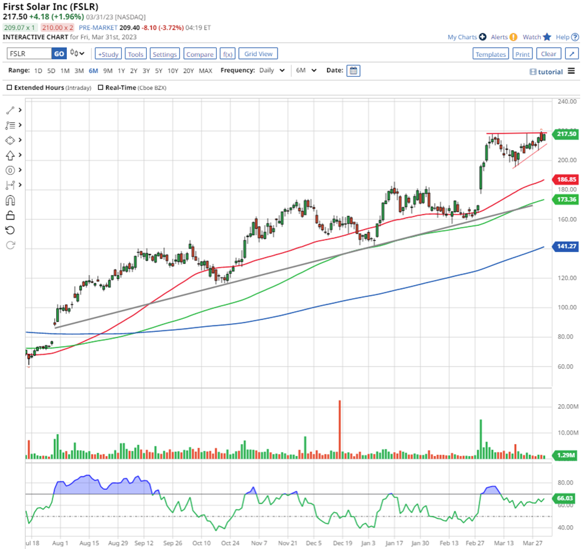This screenshot has height=549, width=582.
Task: Open the Fibonacci circle tool icon
Action: coord(10,170)
